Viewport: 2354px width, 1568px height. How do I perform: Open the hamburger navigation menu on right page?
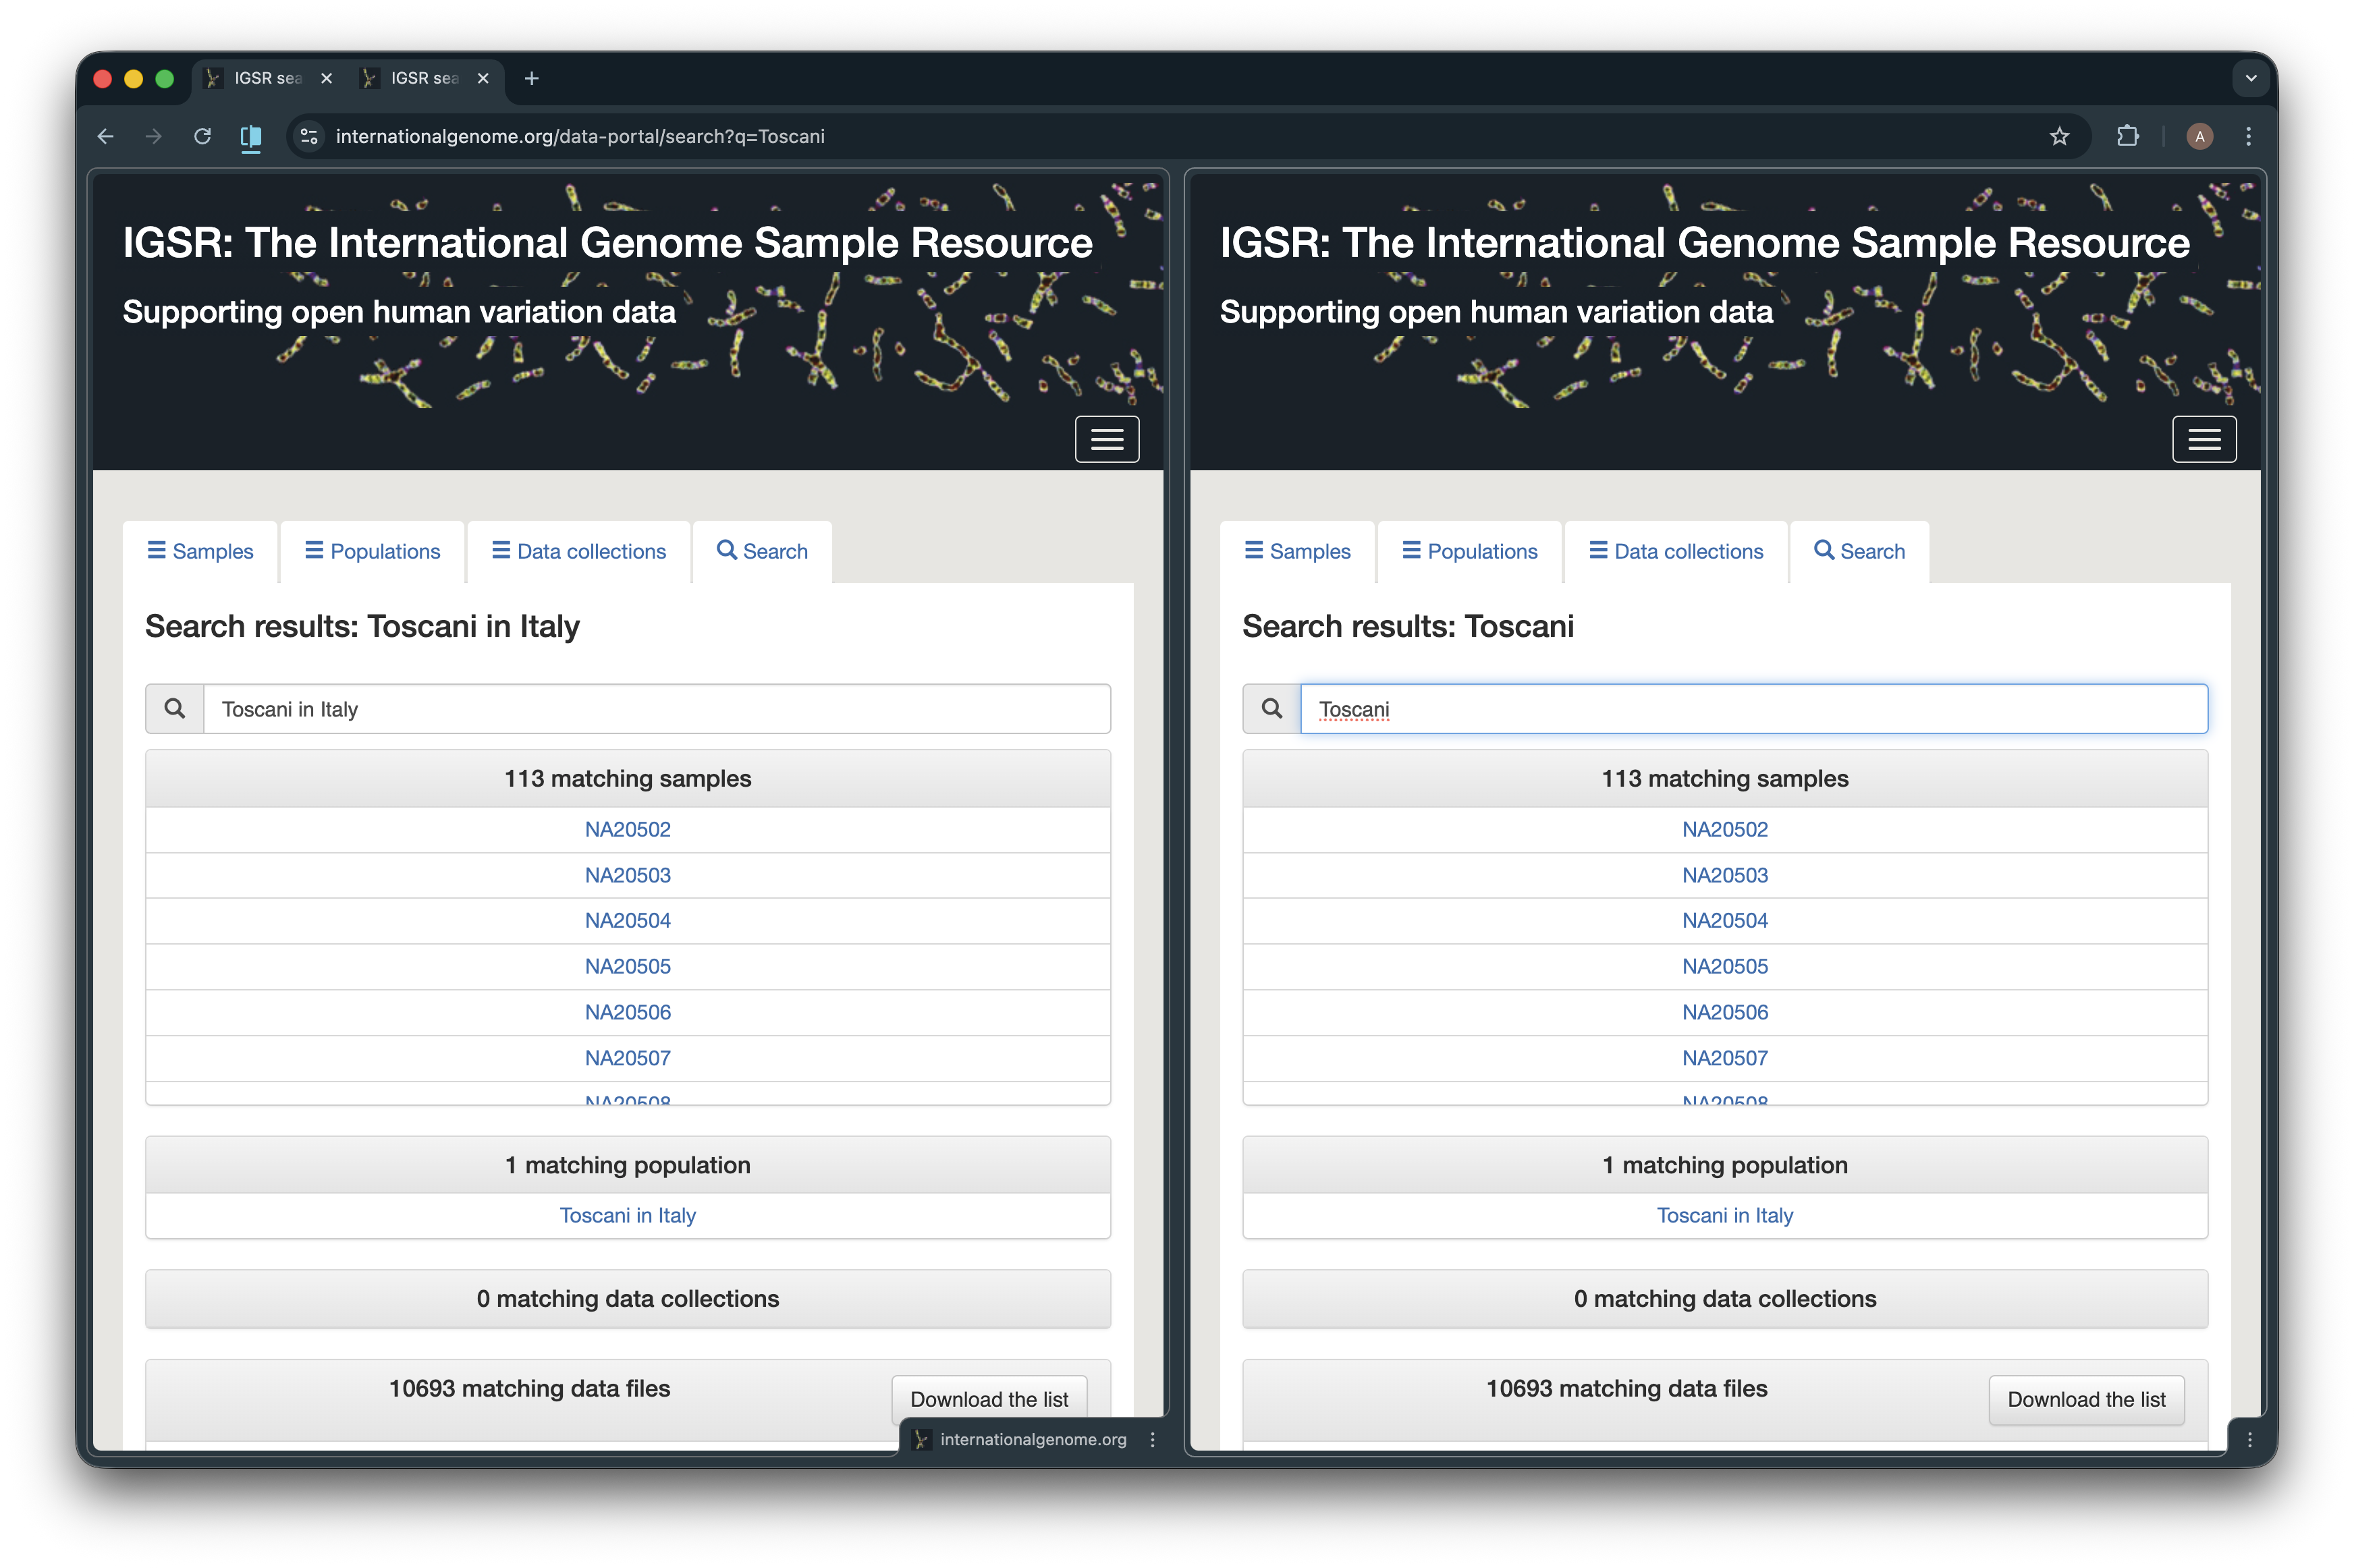click(x=2204, y=439)
